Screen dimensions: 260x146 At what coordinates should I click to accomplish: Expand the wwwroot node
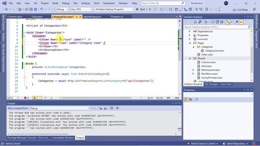190,39
